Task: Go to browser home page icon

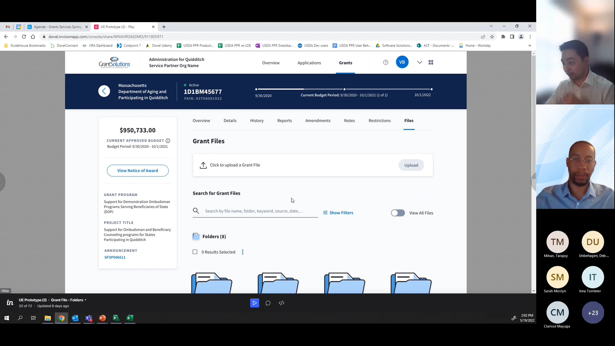Action: pyautogui.click(x=33, y=37)
